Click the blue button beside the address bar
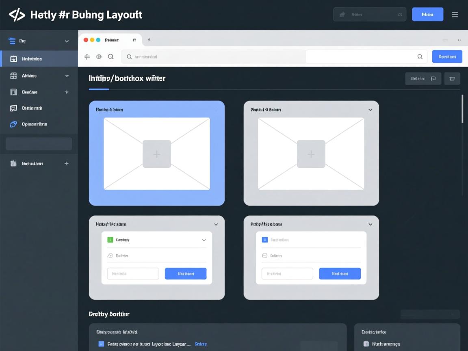This screenshot has width=468, height=351. tap(447, 56)
